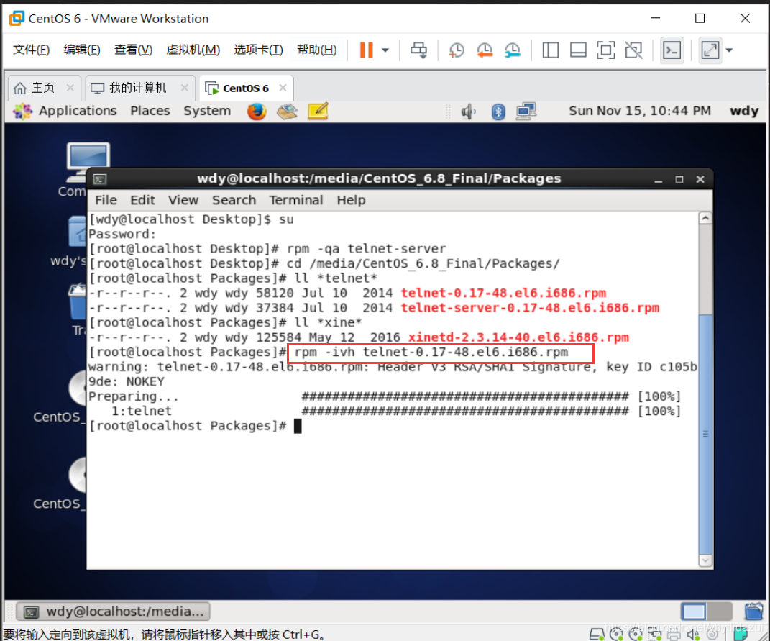Click the network adapter status icon
Viewport: 770px width, 641px height.
654,635
